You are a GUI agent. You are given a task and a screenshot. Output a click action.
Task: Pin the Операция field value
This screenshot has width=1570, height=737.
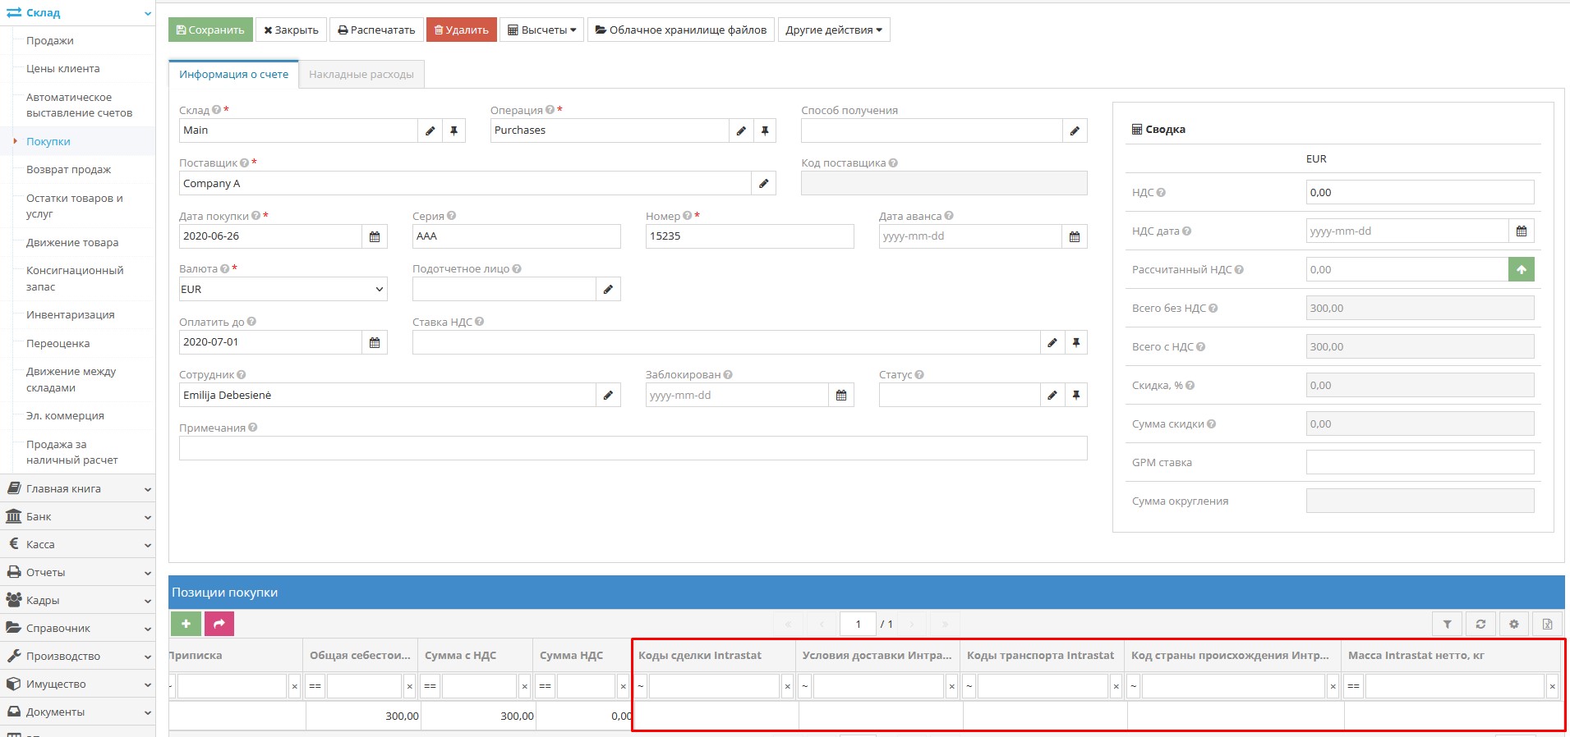[765, 130]
